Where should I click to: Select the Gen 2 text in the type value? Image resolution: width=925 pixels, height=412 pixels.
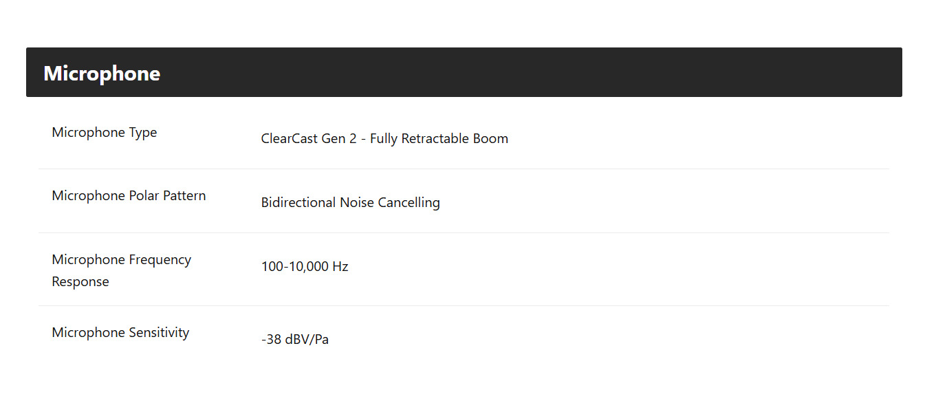(339, 138)
